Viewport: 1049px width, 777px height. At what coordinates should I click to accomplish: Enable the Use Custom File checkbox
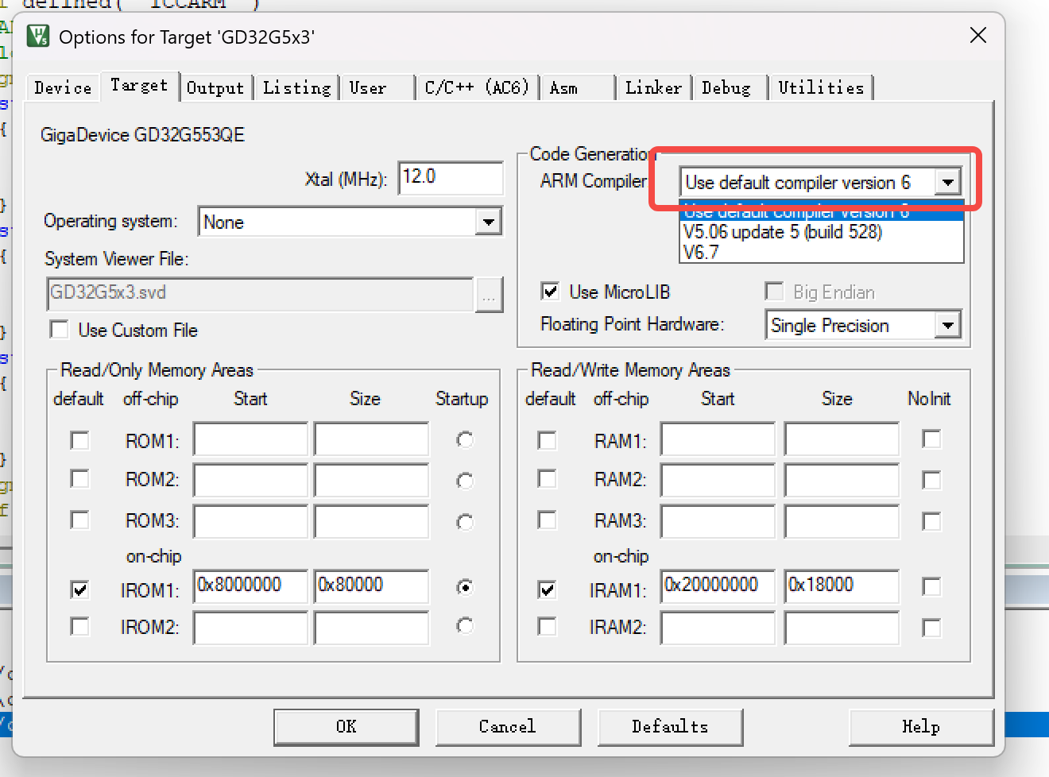[59, 330]
